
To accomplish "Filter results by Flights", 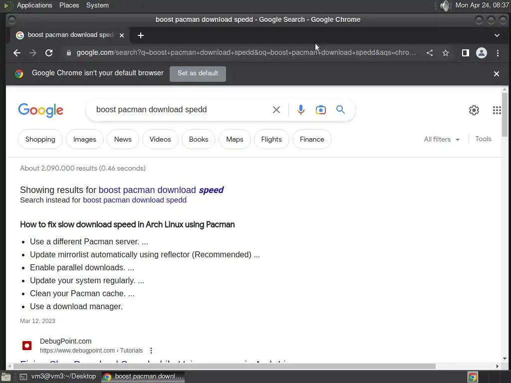I will coord(271,140).
